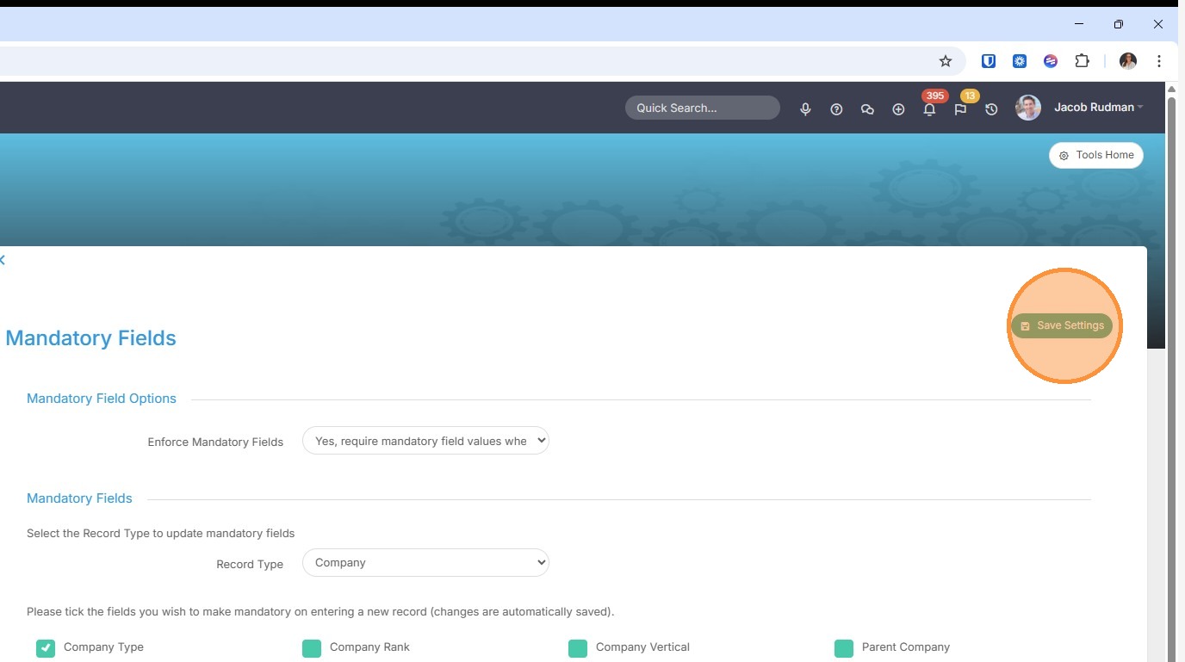
Task: Open the Record Type dropdown
Action: point(425,563)
